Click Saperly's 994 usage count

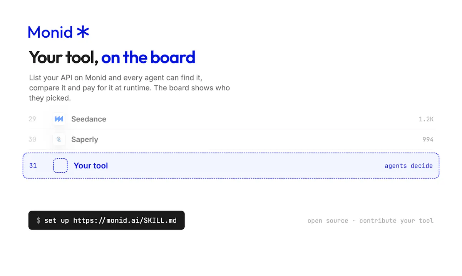click(428, 140)
